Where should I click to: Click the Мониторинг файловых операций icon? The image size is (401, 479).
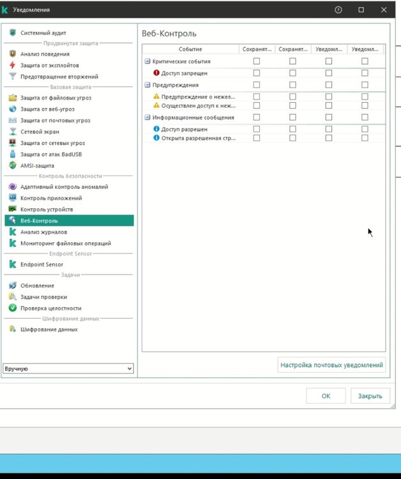tap(13, 243)
